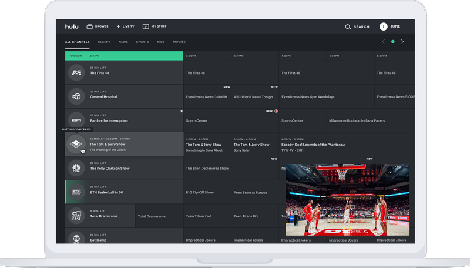Image resolution: width=470 pixels, height=268 pixels.
Task: Open Live TV section
Action: pyautogui.click(x=125, y=26)
